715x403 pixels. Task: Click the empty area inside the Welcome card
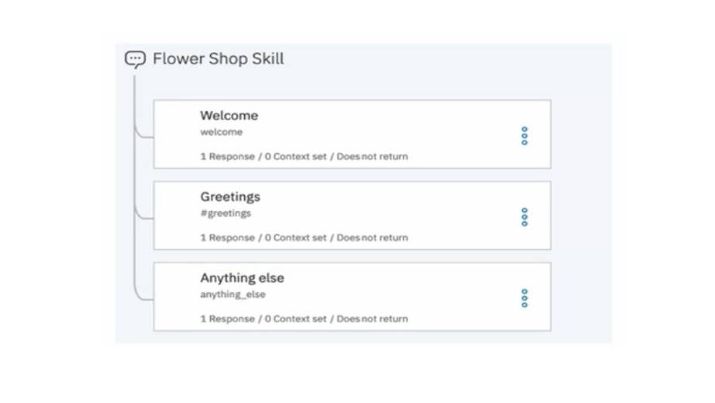(x=388, y=128)
